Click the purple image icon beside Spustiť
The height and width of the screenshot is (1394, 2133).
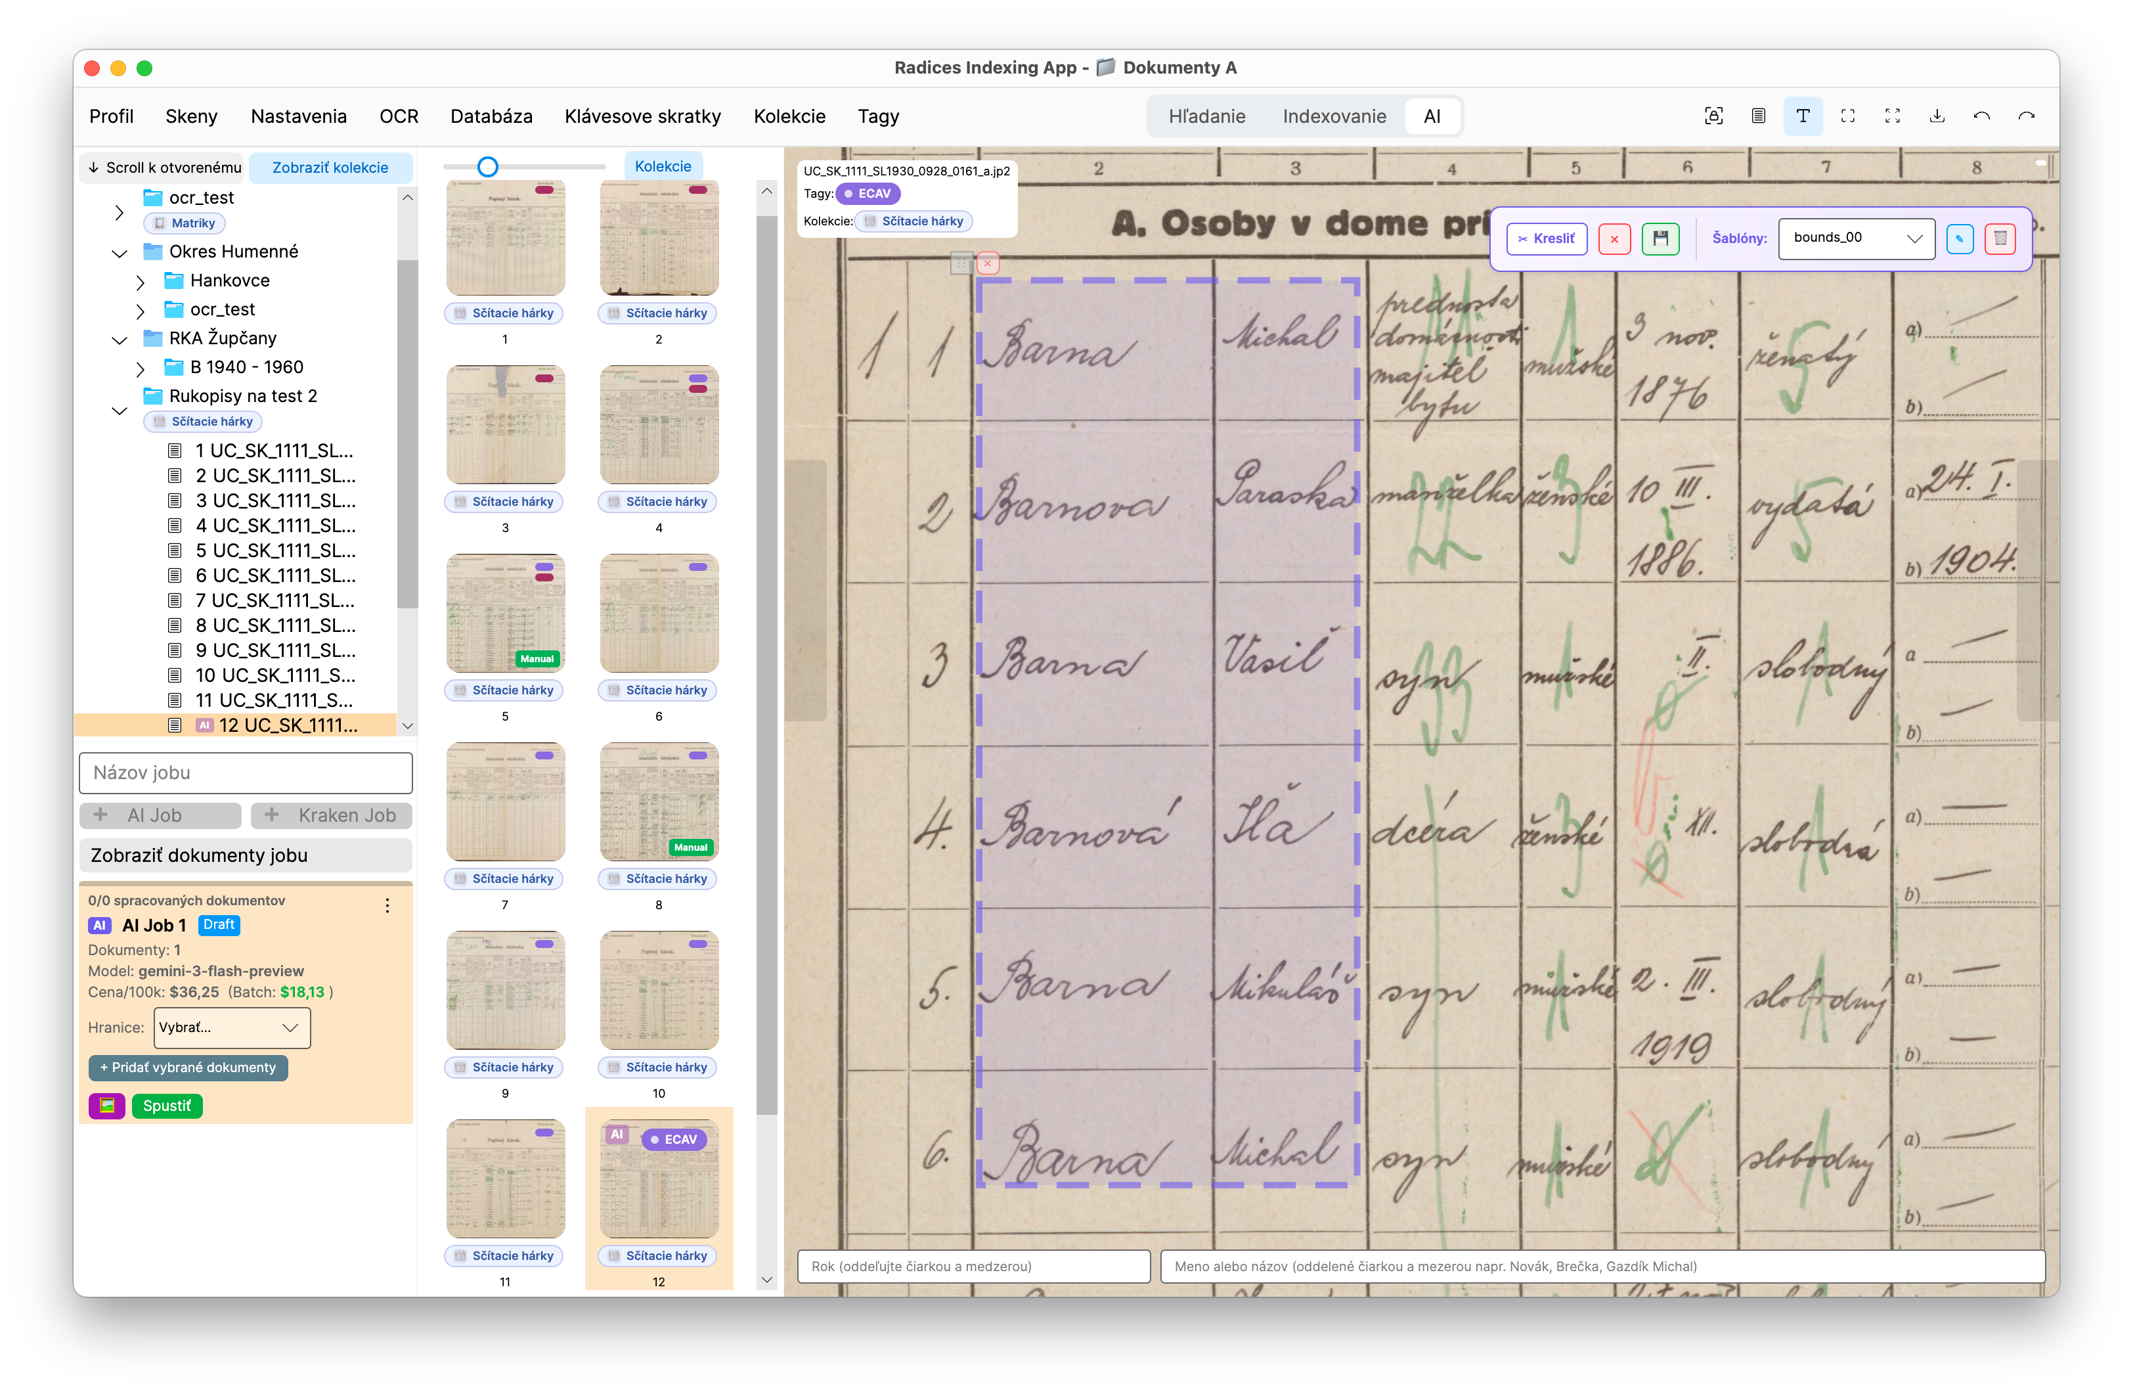click(106, 1106)
